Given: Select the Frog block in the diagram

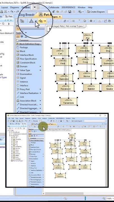Looking at the screenshot, I should (x=86, y=61).
